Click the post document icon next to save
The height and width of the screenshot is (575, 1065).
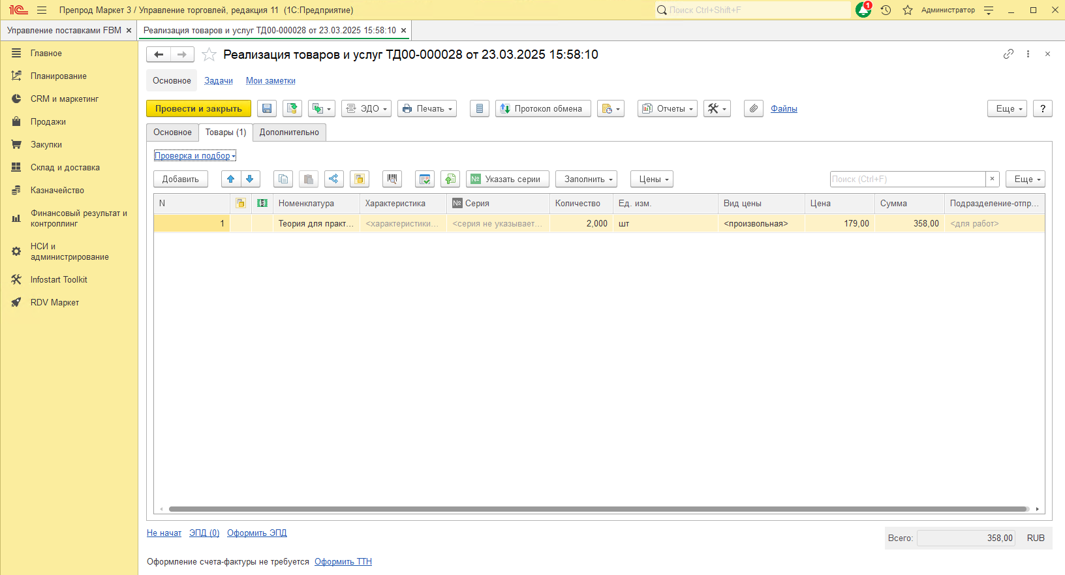(x=292, y=108)
